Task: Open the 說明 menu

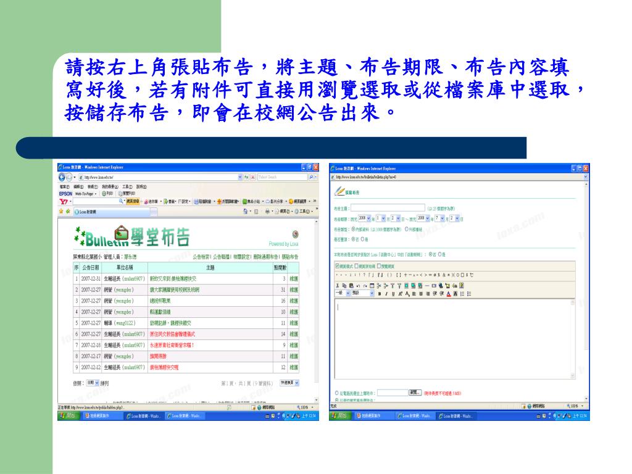Action: point(141,187)
